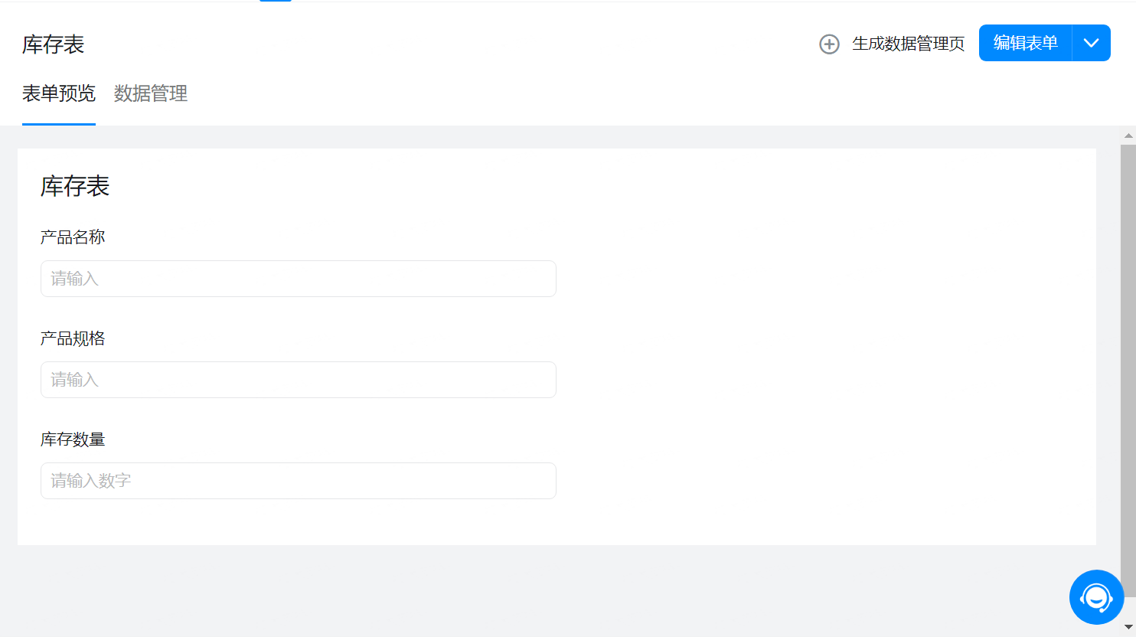Click the 编辑表单 button
The width and height of the screenshot is (1136, 637).
[1026, 43]
